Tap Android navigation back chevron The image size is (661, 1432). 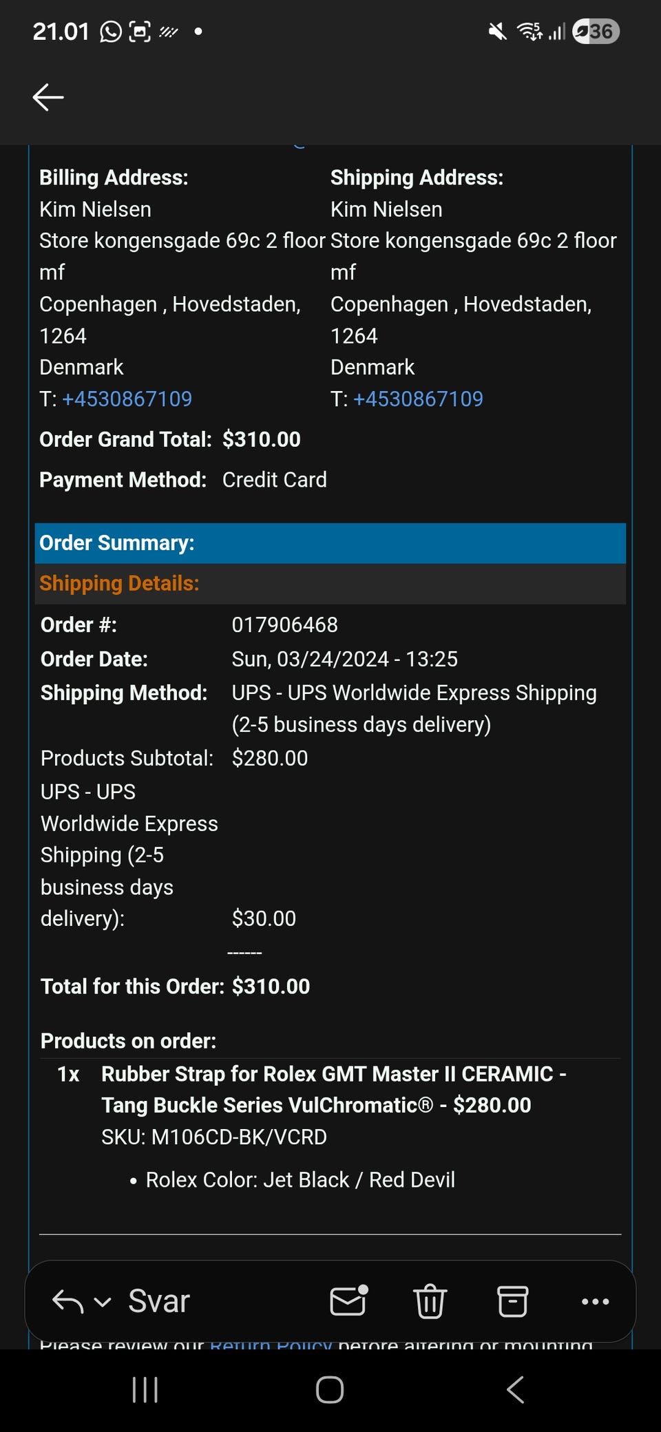click(x=515, y=1389)
